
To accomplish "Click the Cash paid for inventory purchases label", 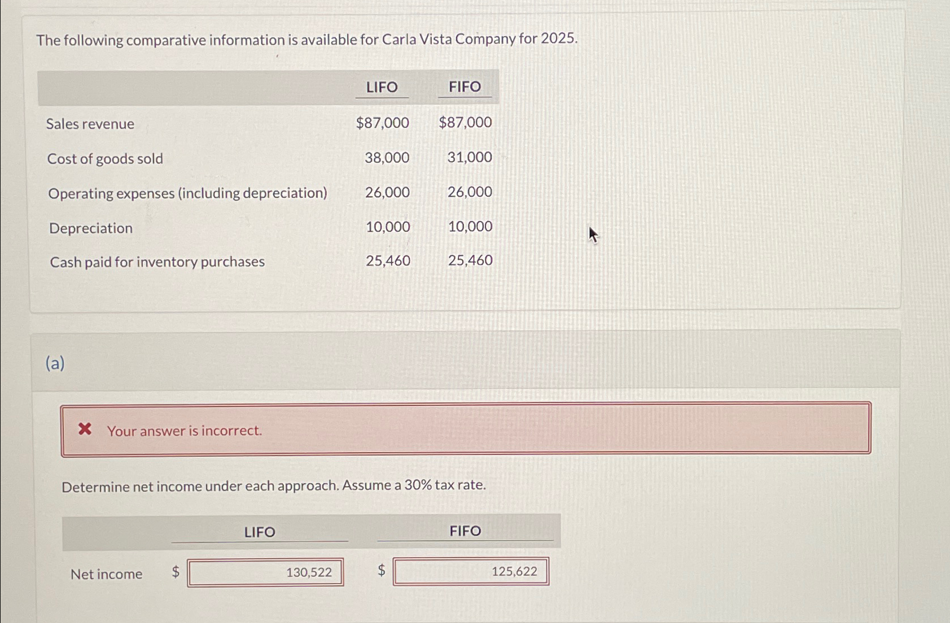I will pyautogui.click(x=156, y=261).
